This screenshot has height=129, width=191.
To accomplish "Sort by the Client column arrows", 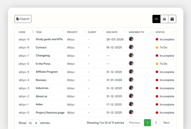I will coord(103,32).
